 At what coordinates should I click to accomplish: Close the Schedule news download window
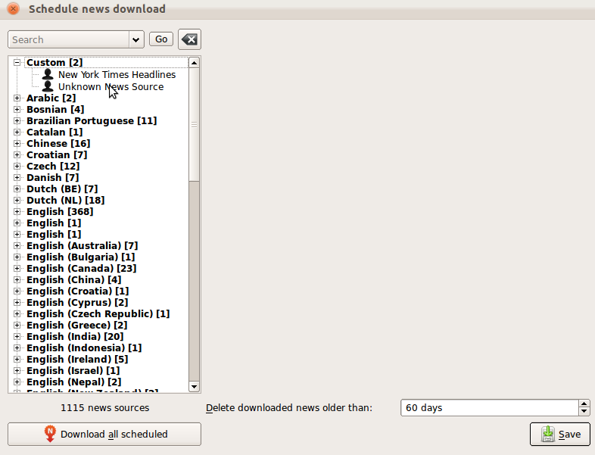(14, 8)
